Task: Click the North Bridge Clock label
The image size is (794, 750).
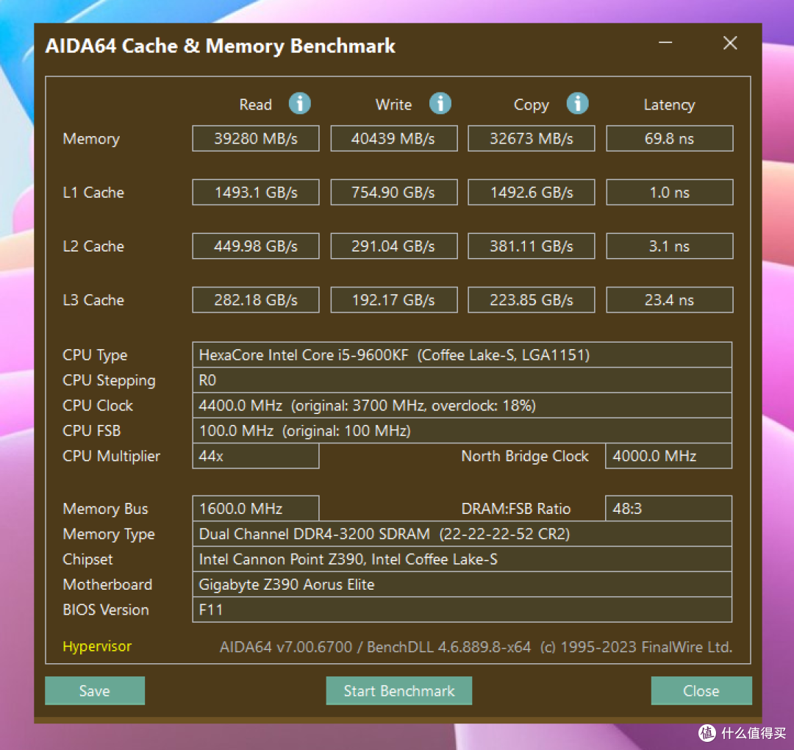Action: point(525,457)
